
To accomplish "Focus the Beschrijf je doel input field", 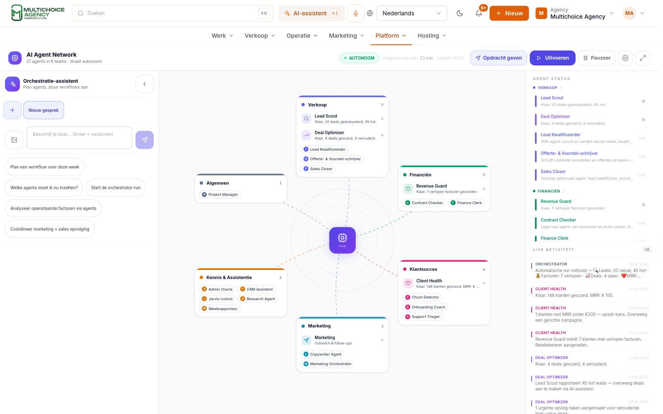I will coord(79,137).
